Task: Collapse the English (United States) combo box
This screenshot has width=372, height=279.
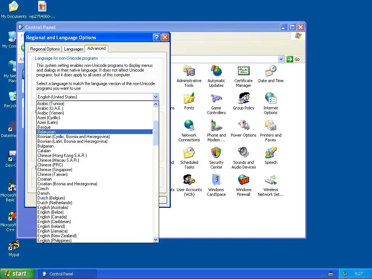Action: pos(155,97)
